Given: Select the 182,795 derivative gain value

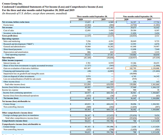Looking at the screenshot, I should (133, 68).
